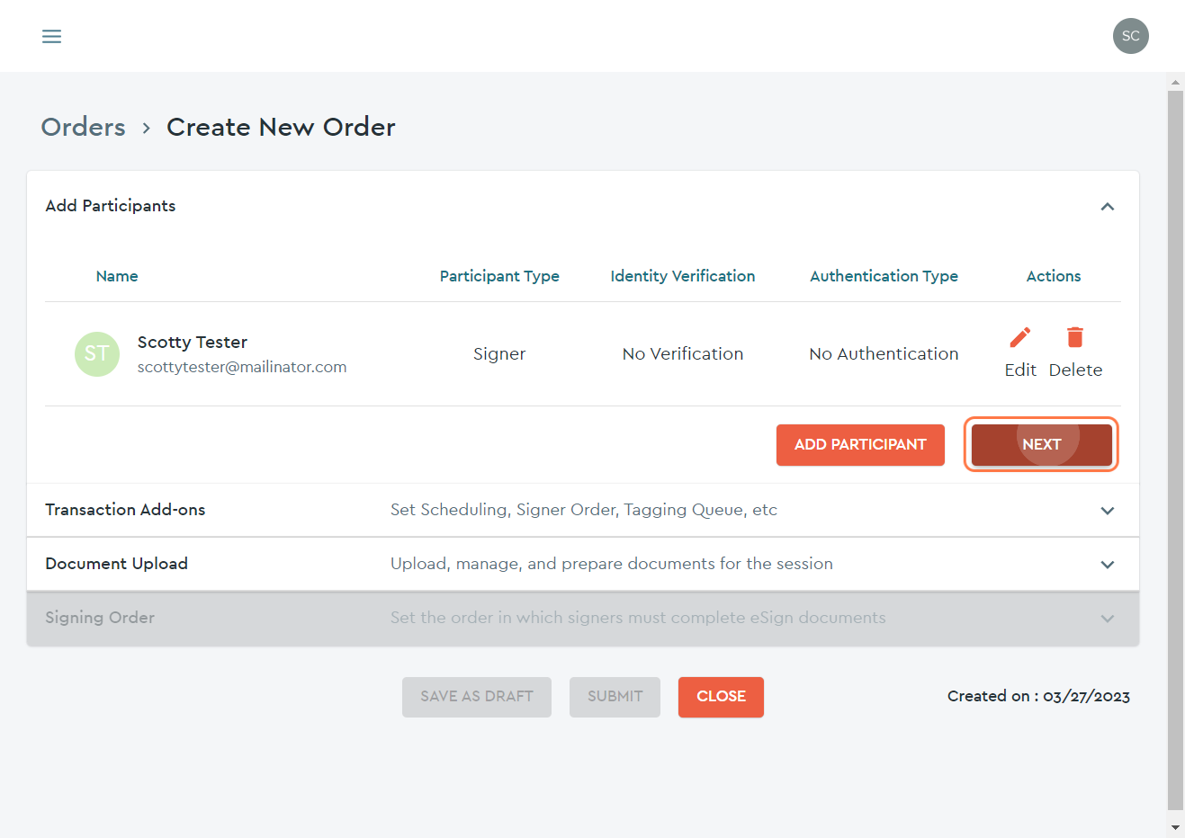Image resolution: width=1185 pixels, height=838 pixels.
Task: Select the Actions column header
Action: coord(1054,276)
